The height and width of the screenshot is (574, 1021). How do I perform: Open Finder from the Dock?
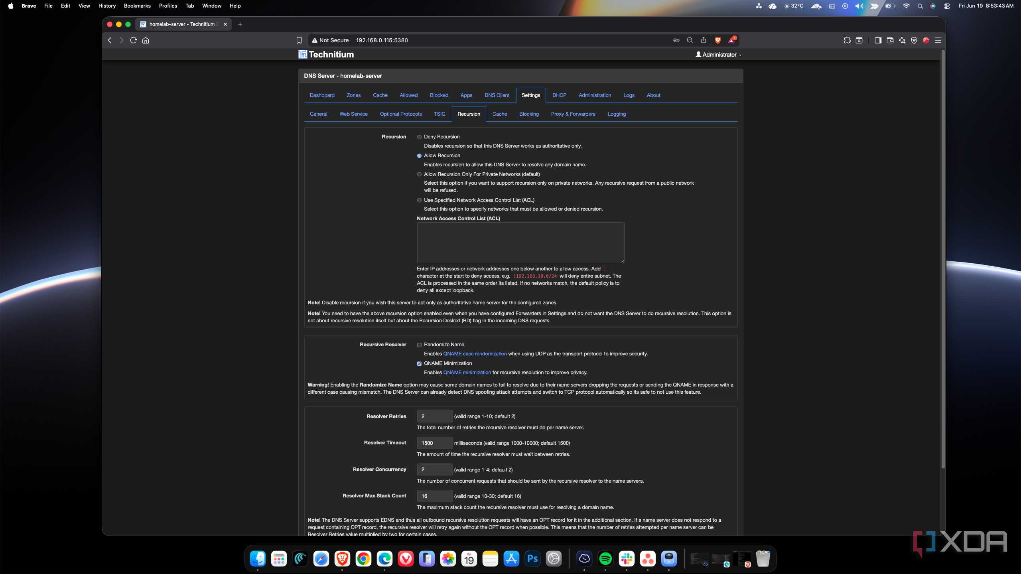[x=258, y=559]
